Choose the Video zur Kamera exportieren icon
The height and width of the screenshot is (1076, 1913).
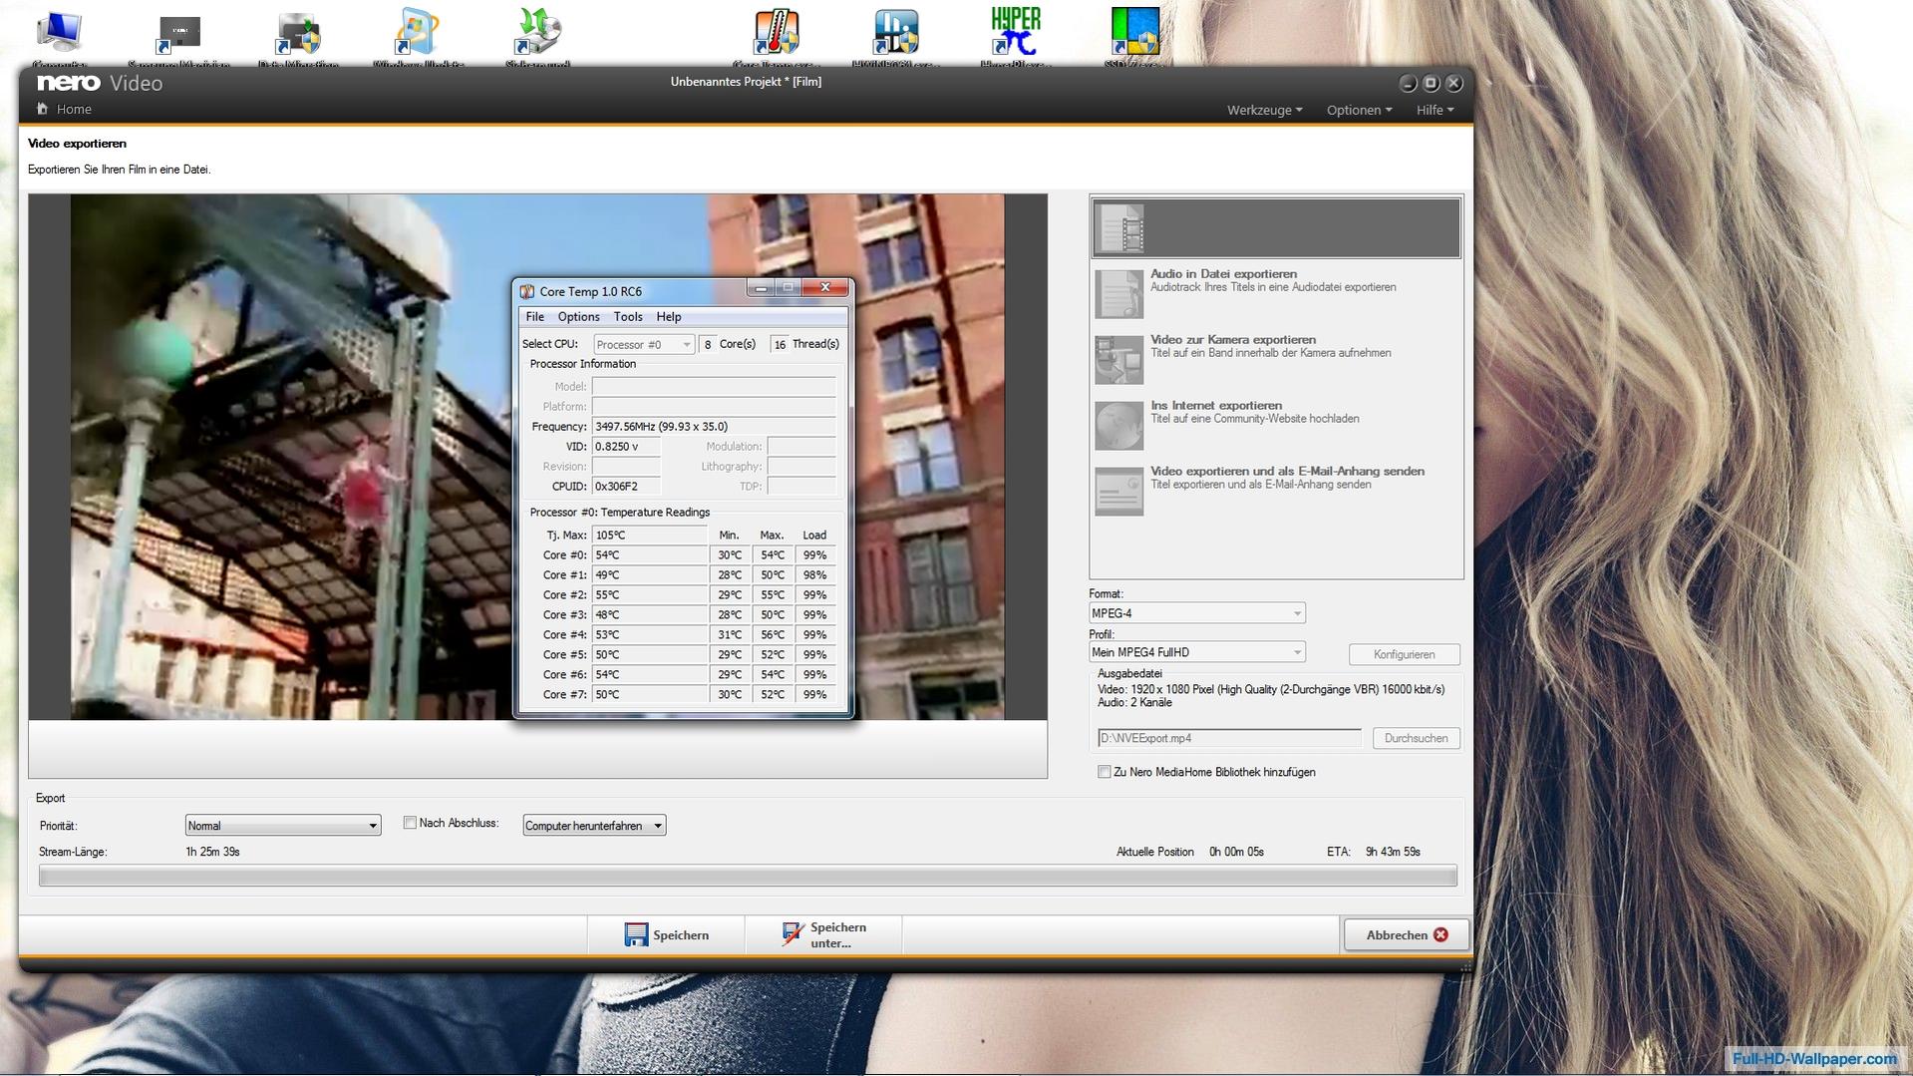click(x=1119, y=360)
